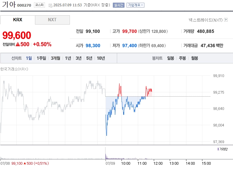
Task: Click the 고가 value 99,700
Action: (x=129, y=31)
